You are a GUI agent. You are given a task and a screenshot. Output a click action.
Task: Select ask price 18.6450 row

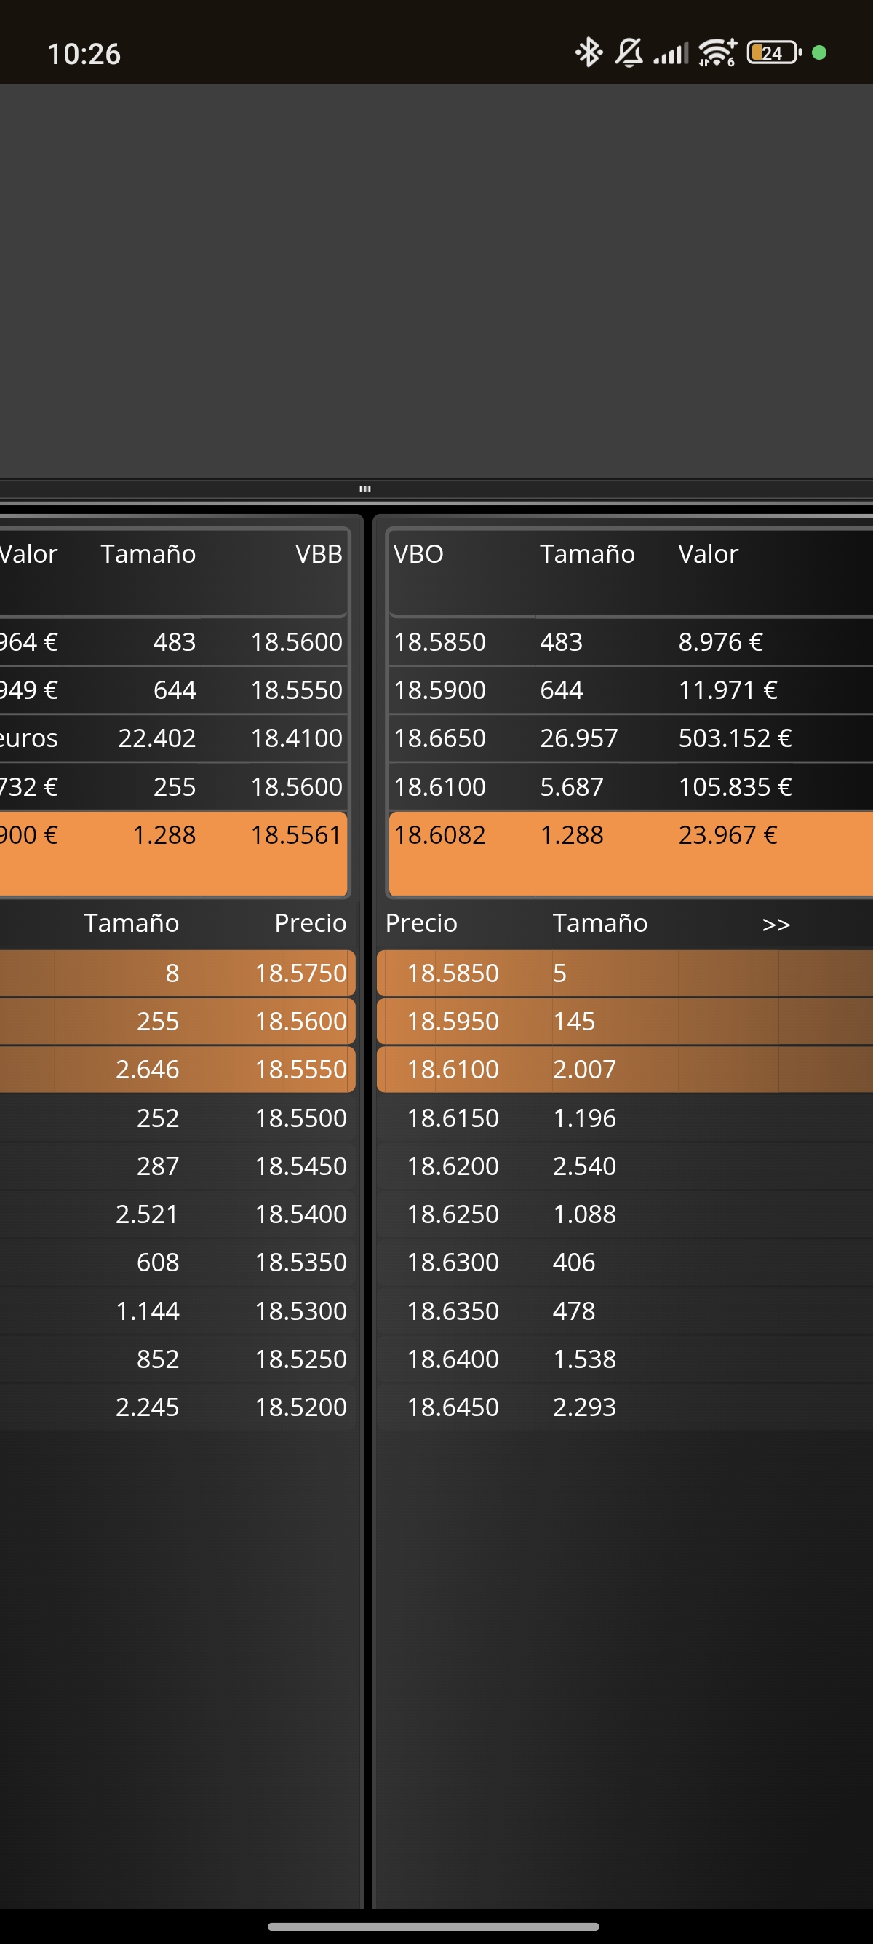pos(624,1407)
